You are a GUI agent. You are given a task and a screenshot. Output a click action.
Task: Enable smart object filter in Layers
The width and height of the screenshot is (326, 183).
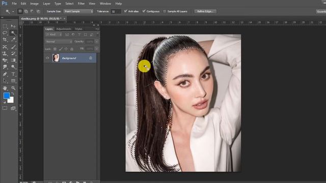tap(92, 35)
